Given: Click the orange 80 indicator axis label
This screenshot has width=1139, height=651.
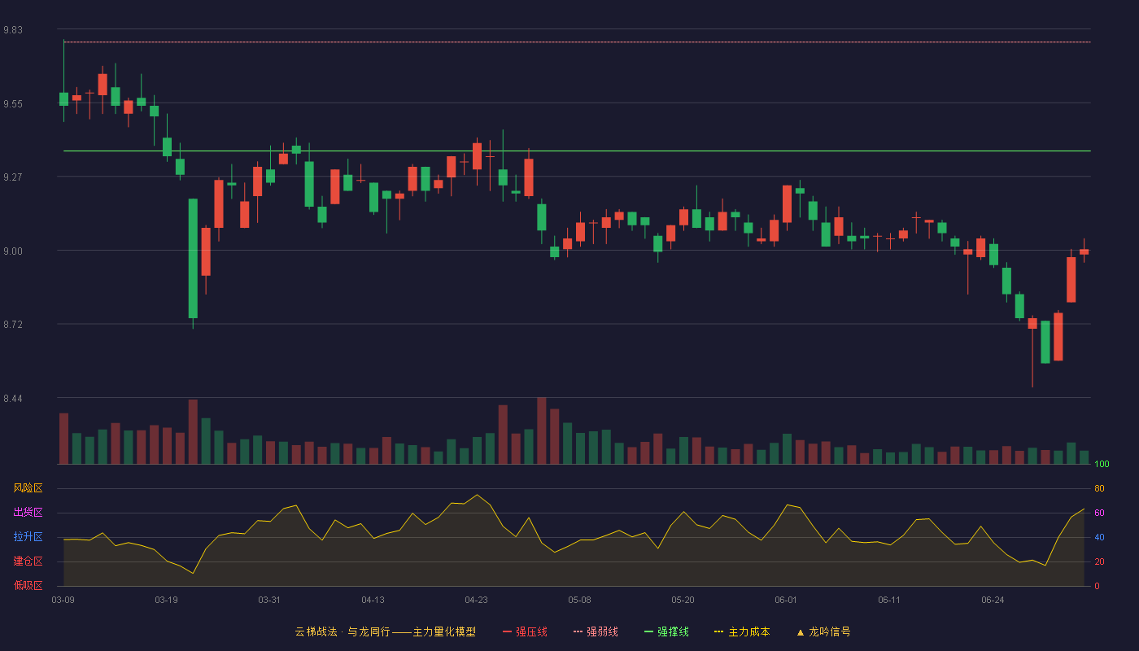Looking at the screenshot, I should pos(1099,489).
